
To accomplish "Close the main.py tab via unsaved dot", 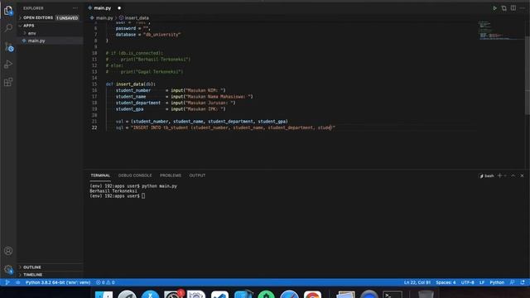I will (x=119, y=8).
